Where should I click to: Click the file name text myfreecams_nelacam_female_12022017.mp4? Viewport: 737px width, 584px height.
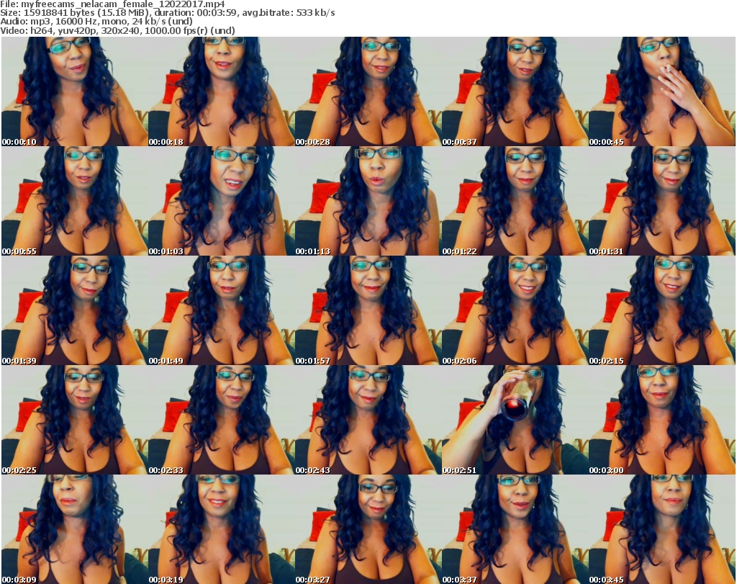122,4
